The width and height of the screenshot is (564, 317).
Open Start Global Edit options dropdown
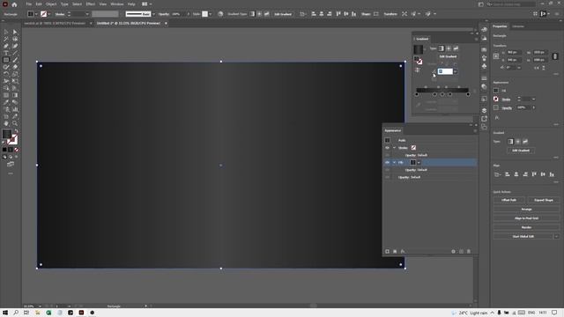click(x=556, y=237)
